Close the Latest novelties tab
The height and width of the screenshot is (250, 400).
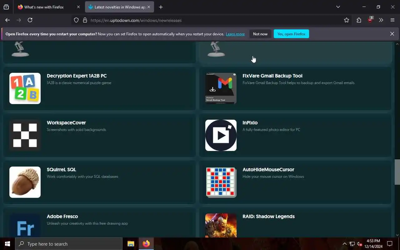tap(149, 7)
